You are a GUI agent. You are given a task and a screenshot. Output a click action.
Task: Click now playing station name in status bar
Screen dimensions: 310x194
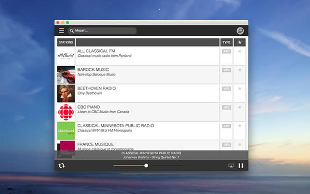click(x=151, y=153)
